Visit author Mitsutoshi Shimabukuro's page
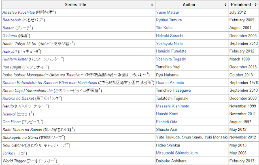Viewport: 259px width, 165px height. [177, 153]
